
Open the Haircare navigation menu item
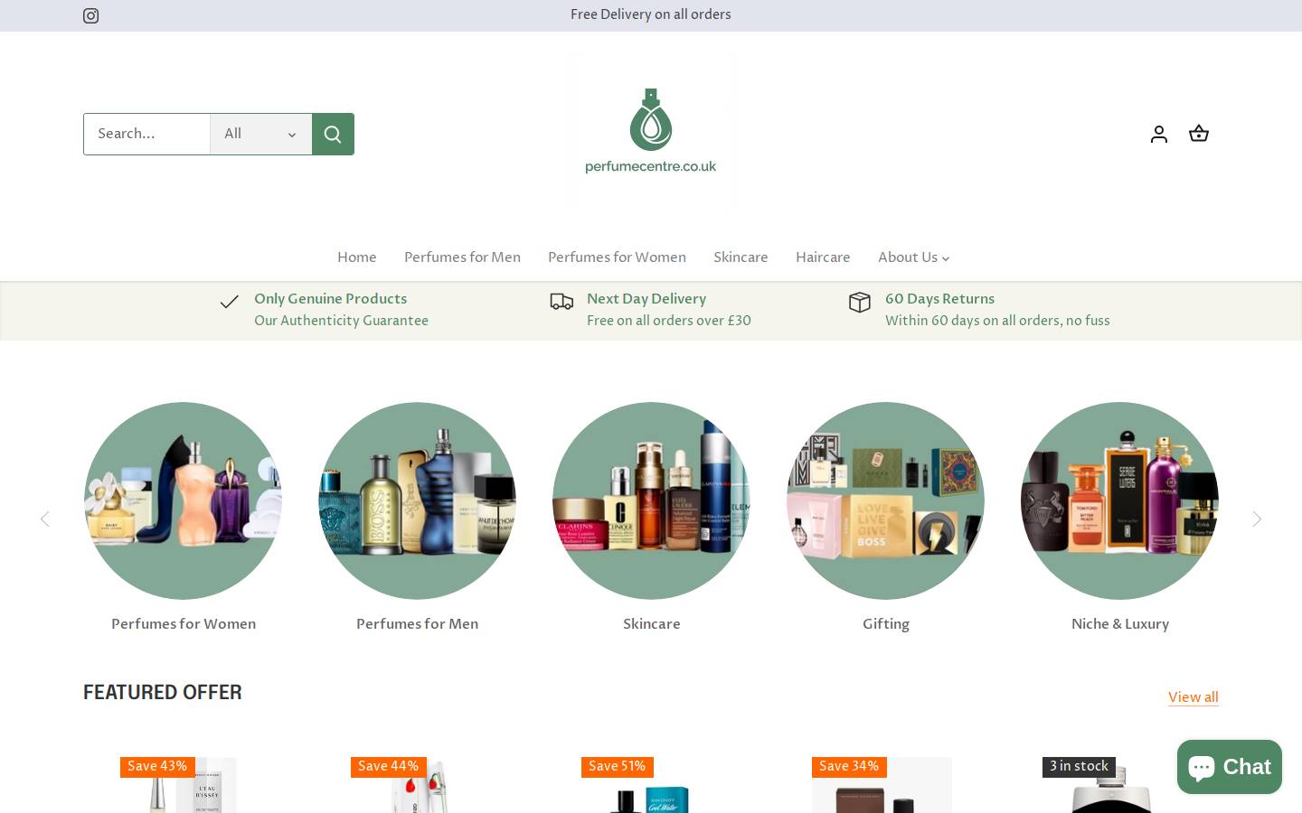coord(823,257)
